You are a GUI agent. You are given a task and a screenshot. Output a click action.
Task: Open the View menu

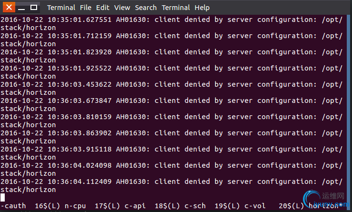(x=122, y=8)
